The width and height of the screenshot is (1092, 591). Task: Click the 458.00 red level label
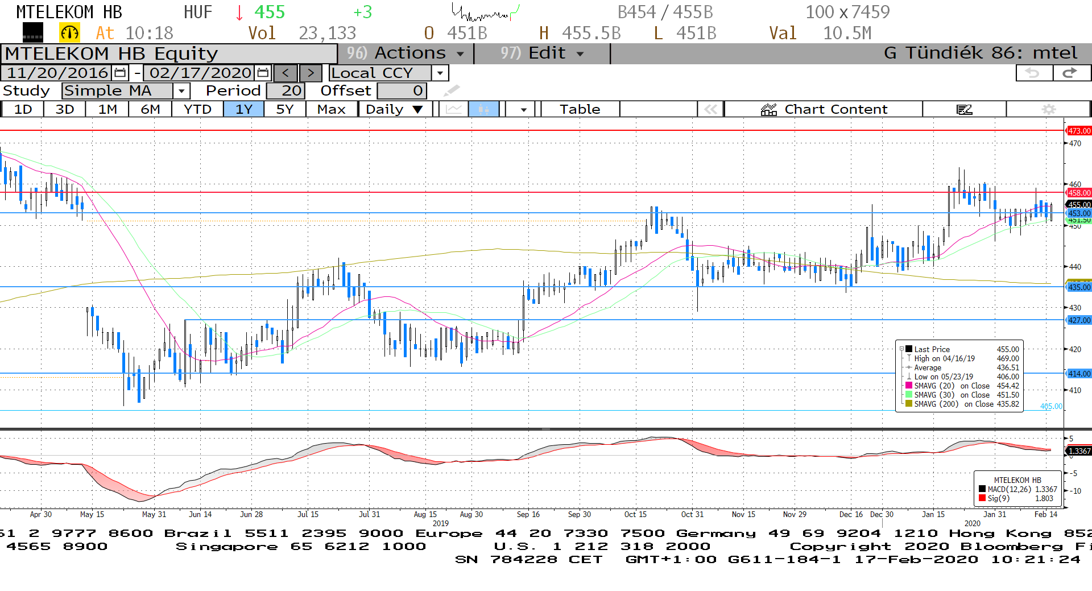coord(1079,193)
